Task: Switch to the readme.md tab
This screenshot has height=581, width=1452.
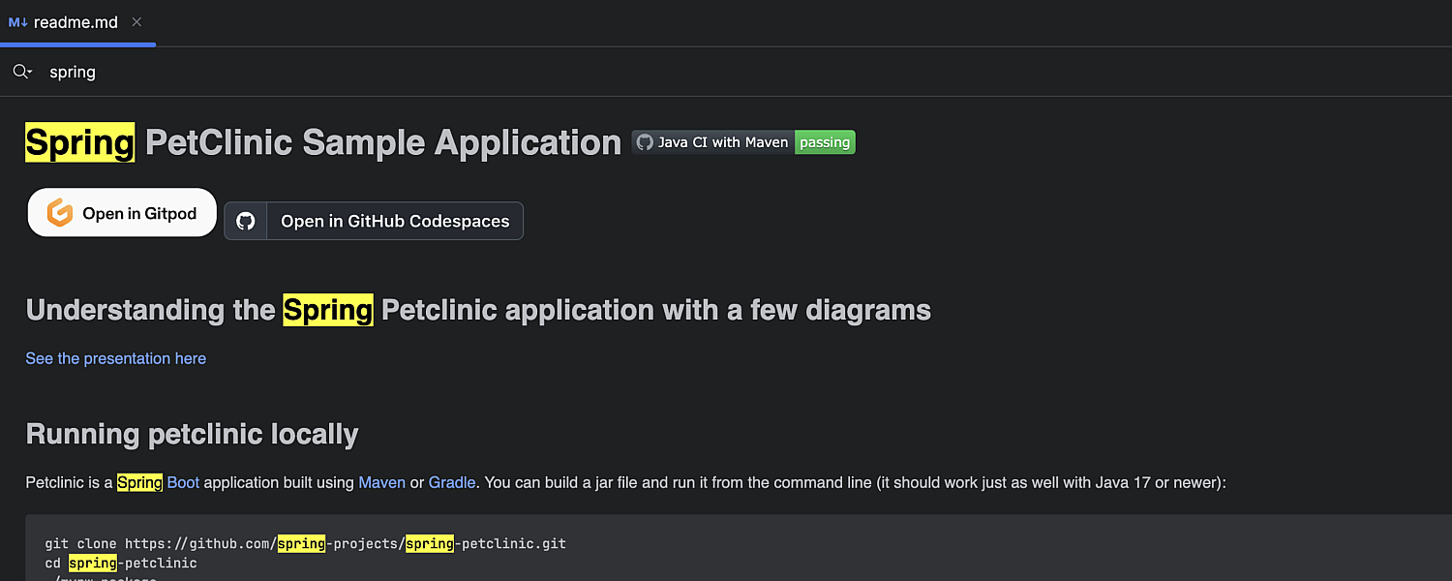Action: click(76, 22)
